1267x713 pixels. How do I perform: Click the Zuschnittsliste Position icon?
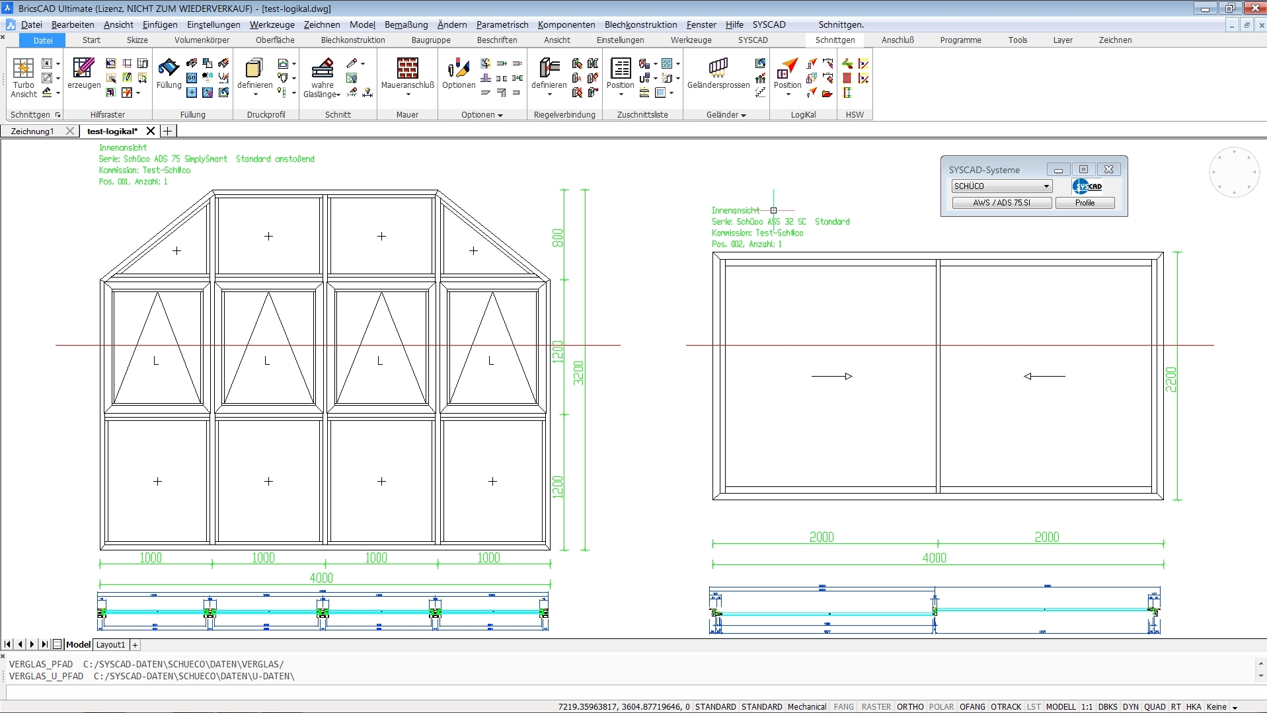(620, 69)
